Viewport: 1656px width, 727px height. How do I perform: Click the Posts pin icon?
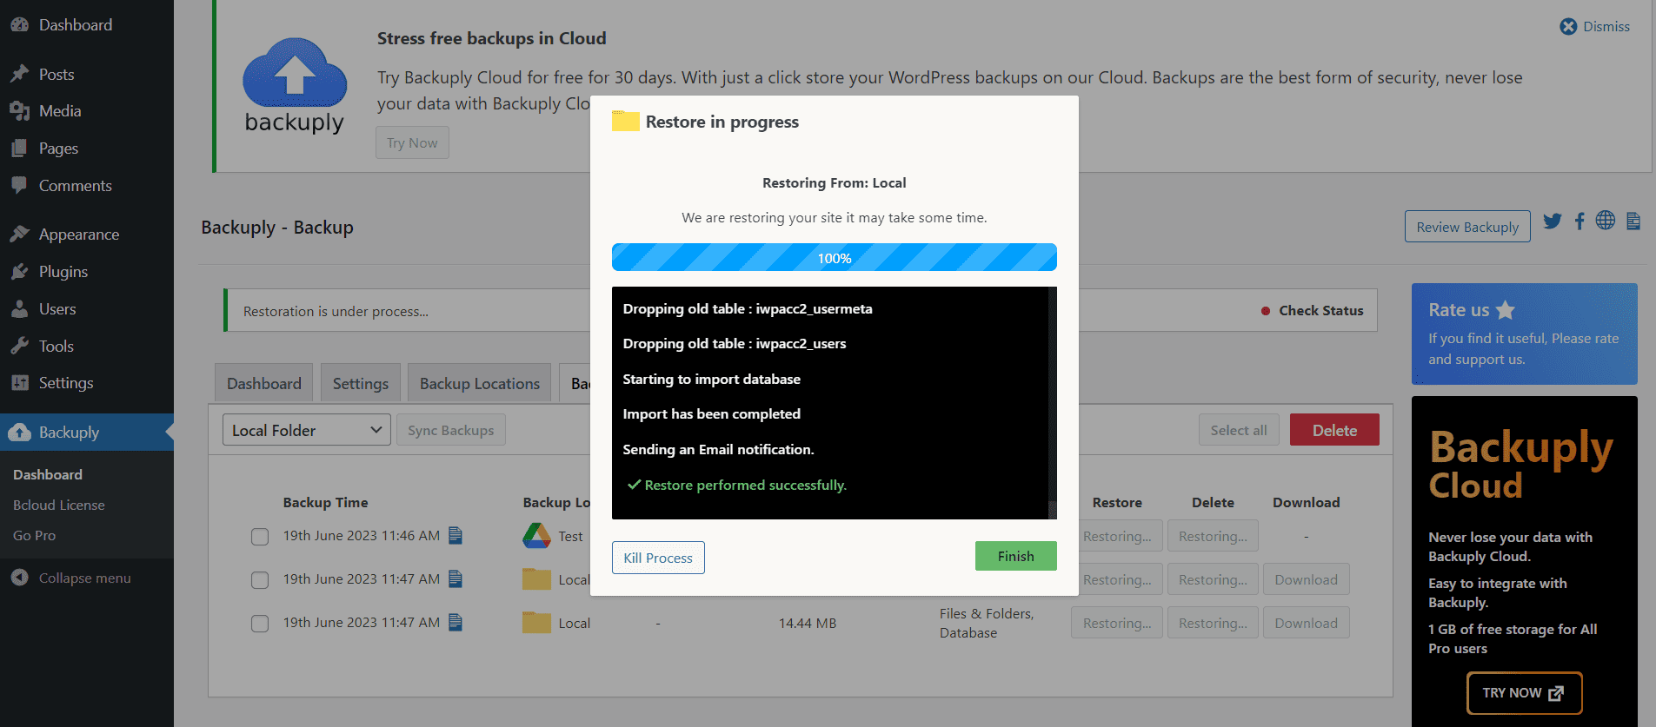19,74
